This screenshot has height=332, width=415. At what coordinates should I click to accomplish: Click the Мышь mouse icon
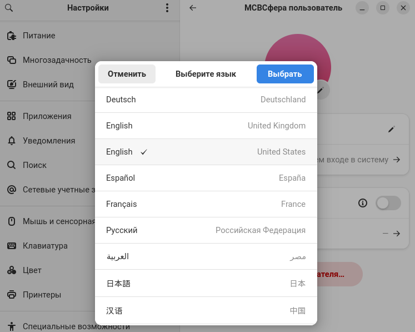pos(11,221)
